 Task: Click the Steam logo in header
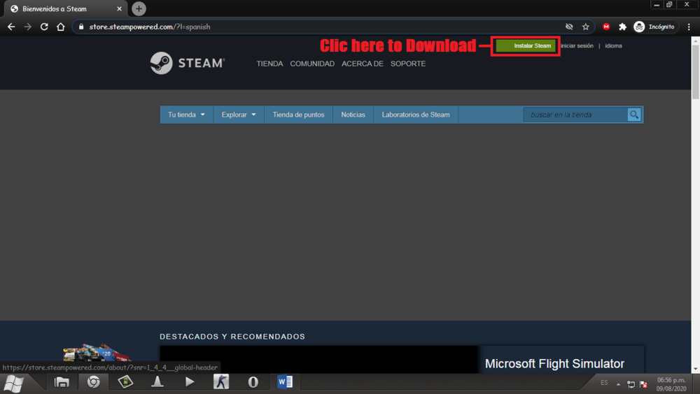coord(188,63)
